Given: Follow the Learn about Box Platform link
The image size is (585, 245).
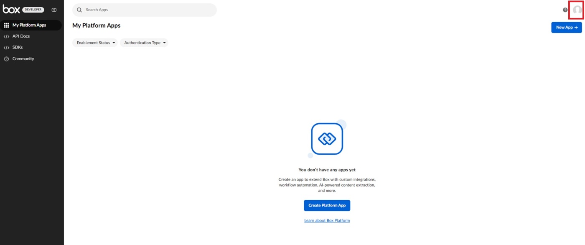Looking at the screenshot, I should pos(327,220).
